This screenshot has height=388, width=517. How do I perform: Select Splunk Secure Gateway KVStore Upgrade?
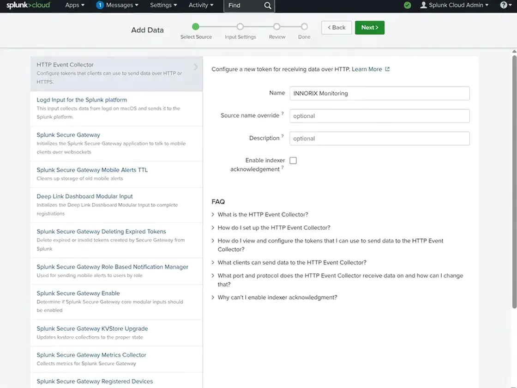click(117, 333)
